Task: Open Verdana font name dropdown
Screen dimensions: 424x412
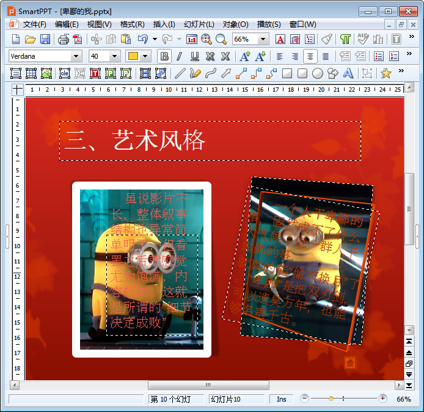Action: pyautogui.click(x=76, y=56)
